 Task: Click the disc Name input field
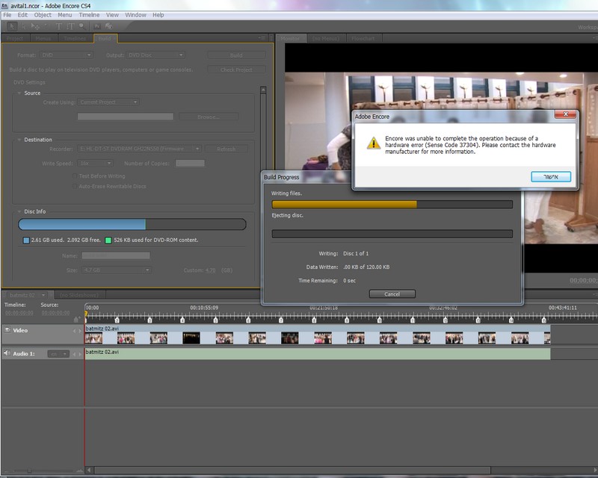point(116,255)
